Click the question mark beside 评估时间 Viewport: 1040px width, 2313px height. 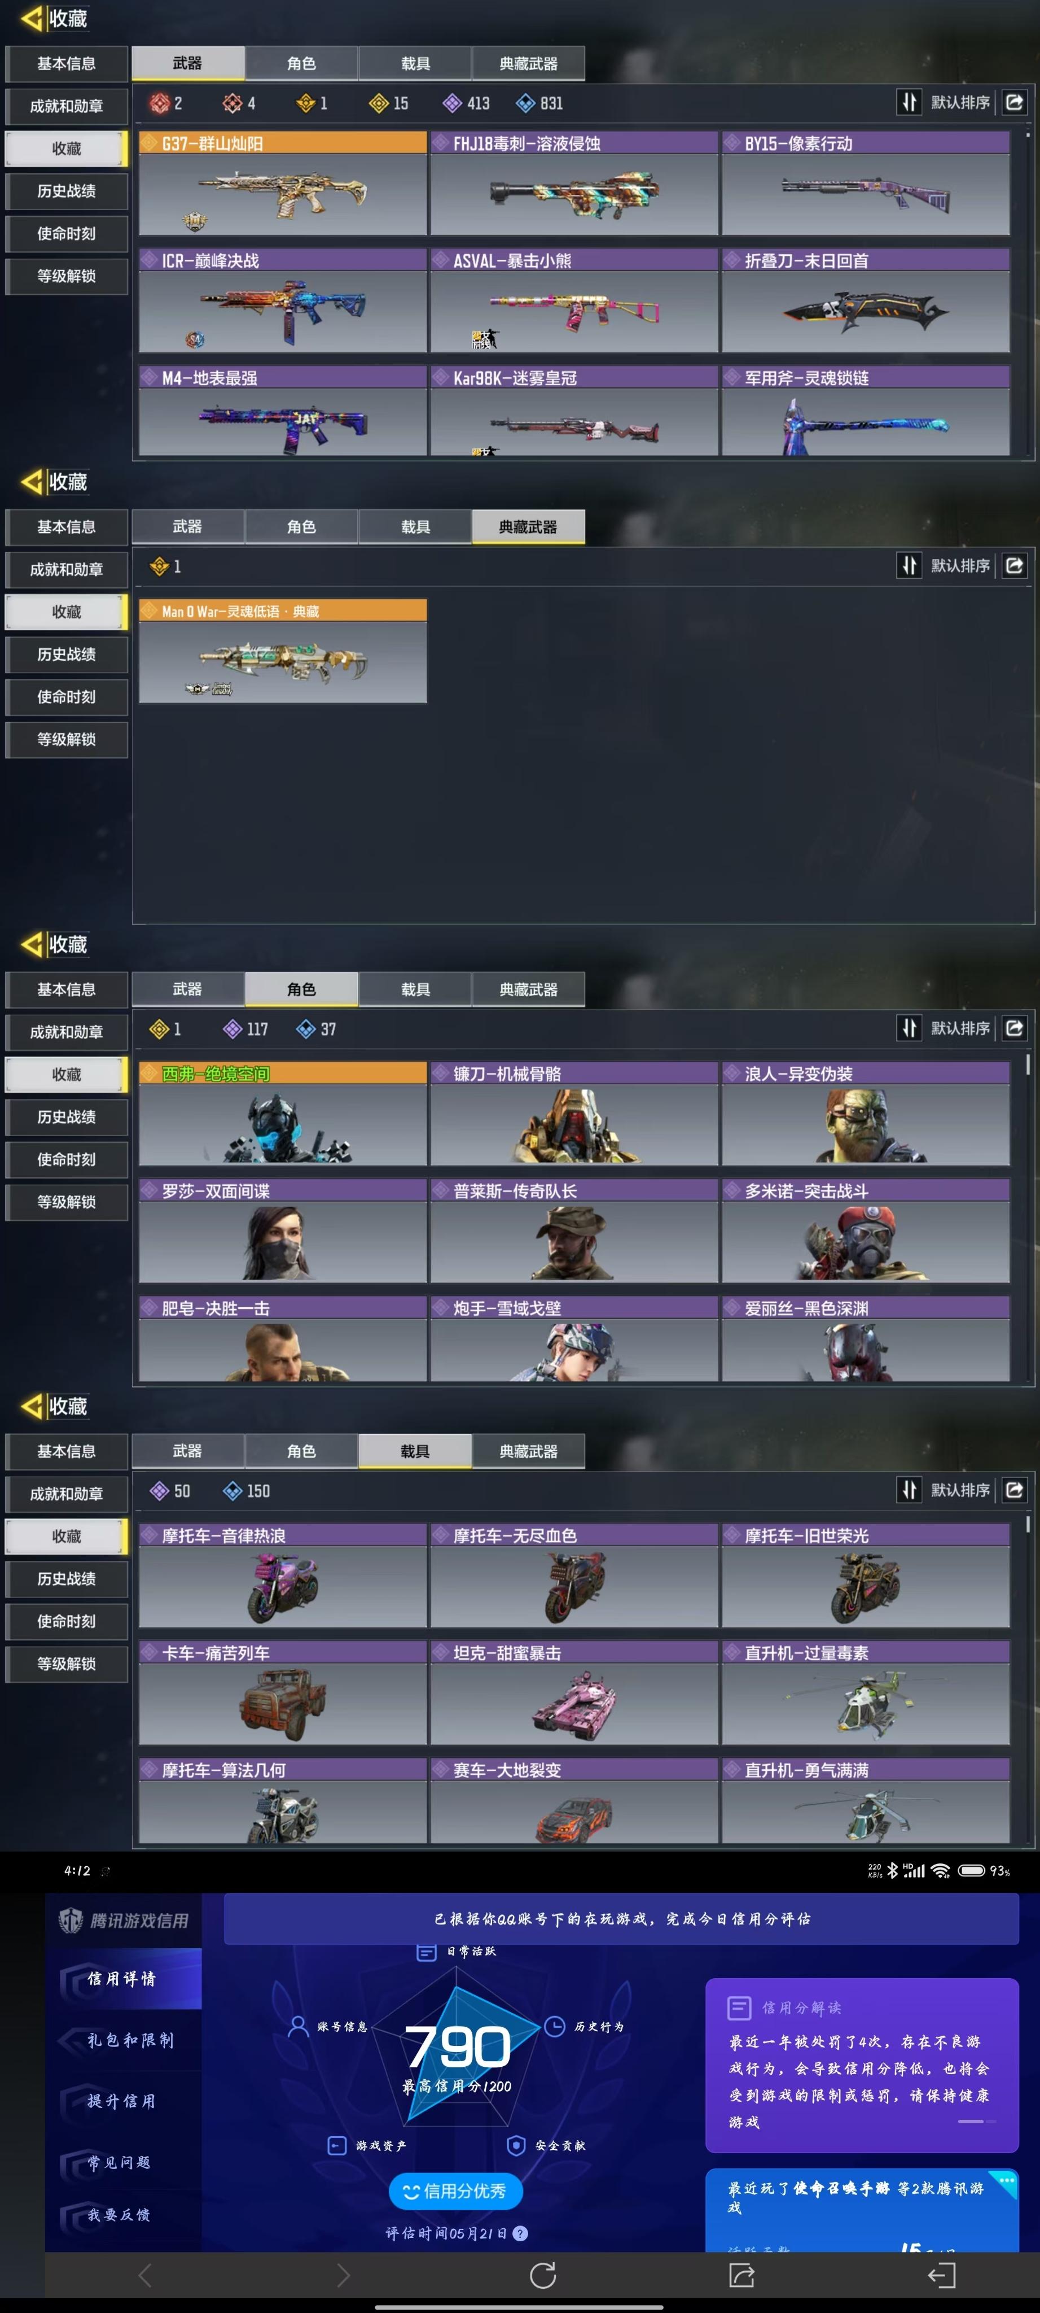(x=520, y=2233)
